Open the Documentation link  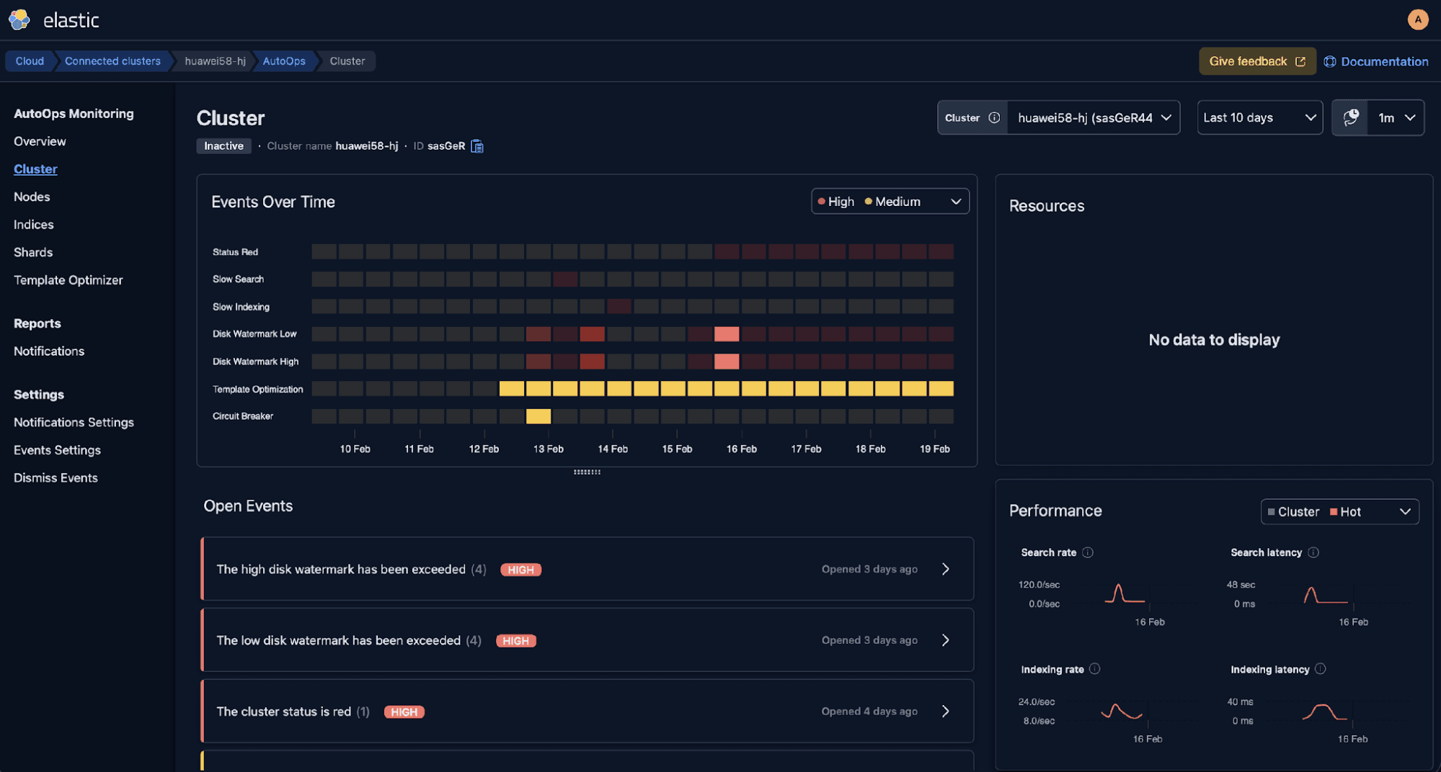pos(1376,61)
